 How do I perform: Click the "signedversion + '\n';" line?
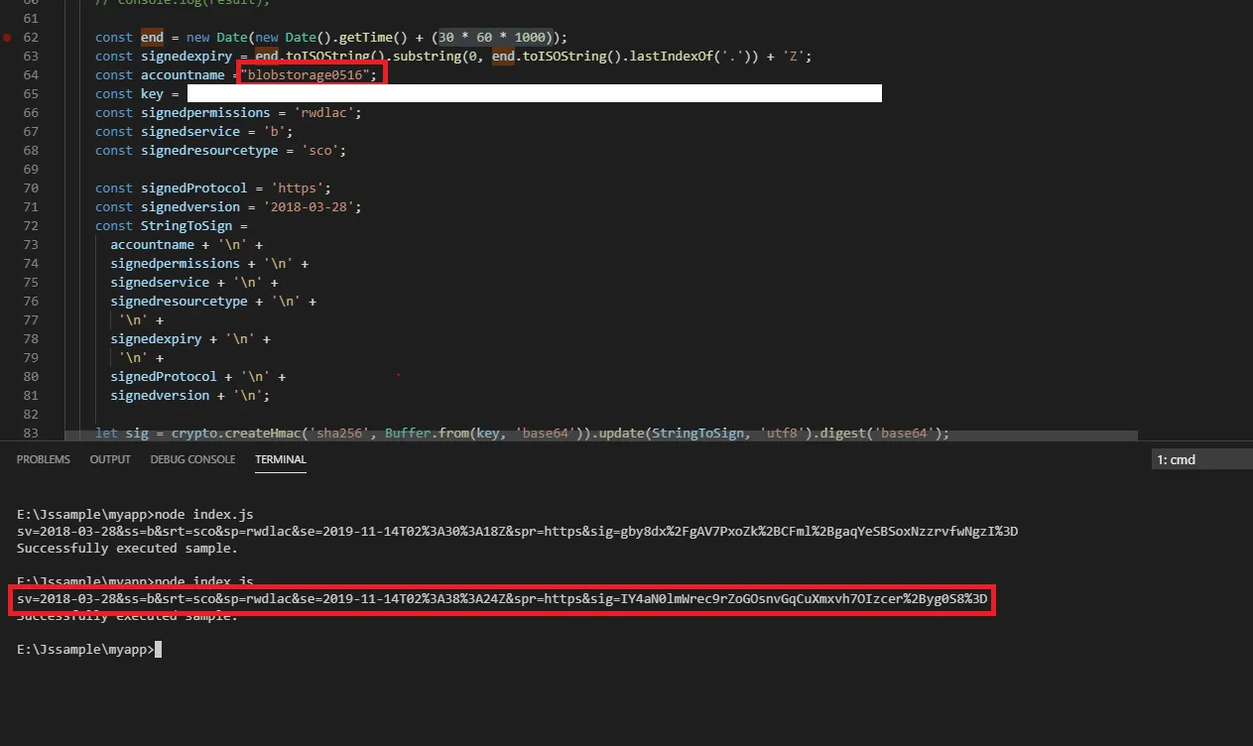click(190, 395)
